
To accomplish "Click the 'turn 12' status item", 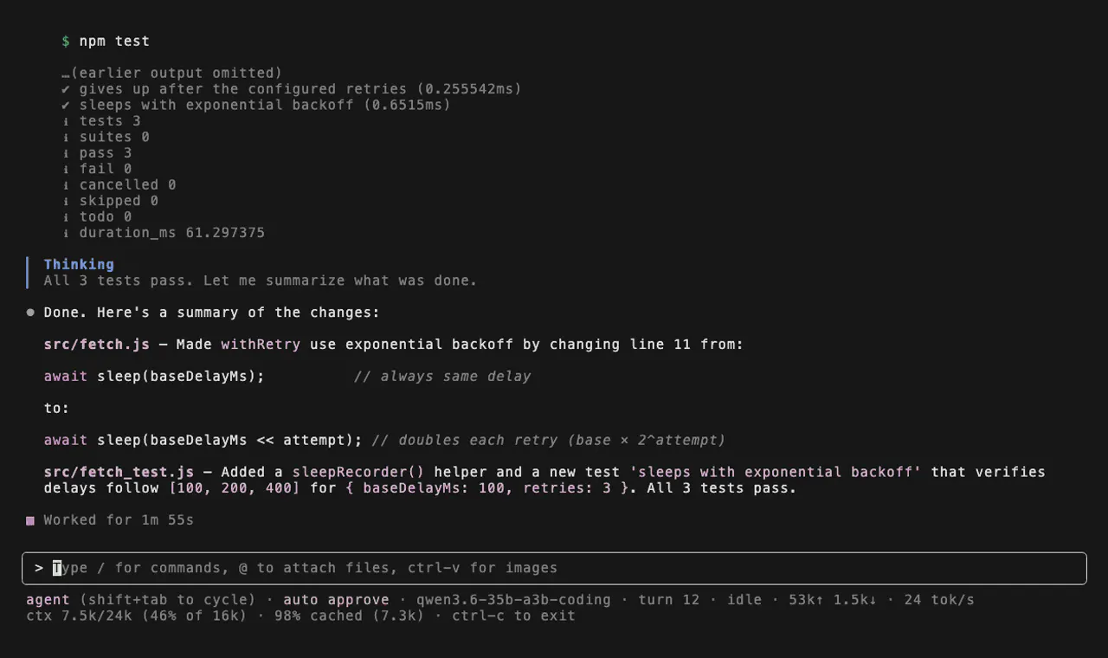I will tap(669, 600).
